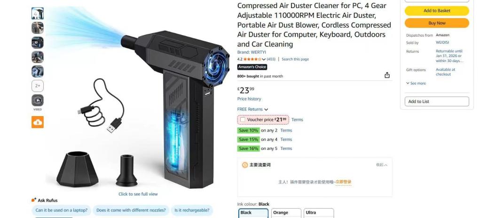Click the orange cloud download icon
The image size is (487, 218).
(38, 122)
